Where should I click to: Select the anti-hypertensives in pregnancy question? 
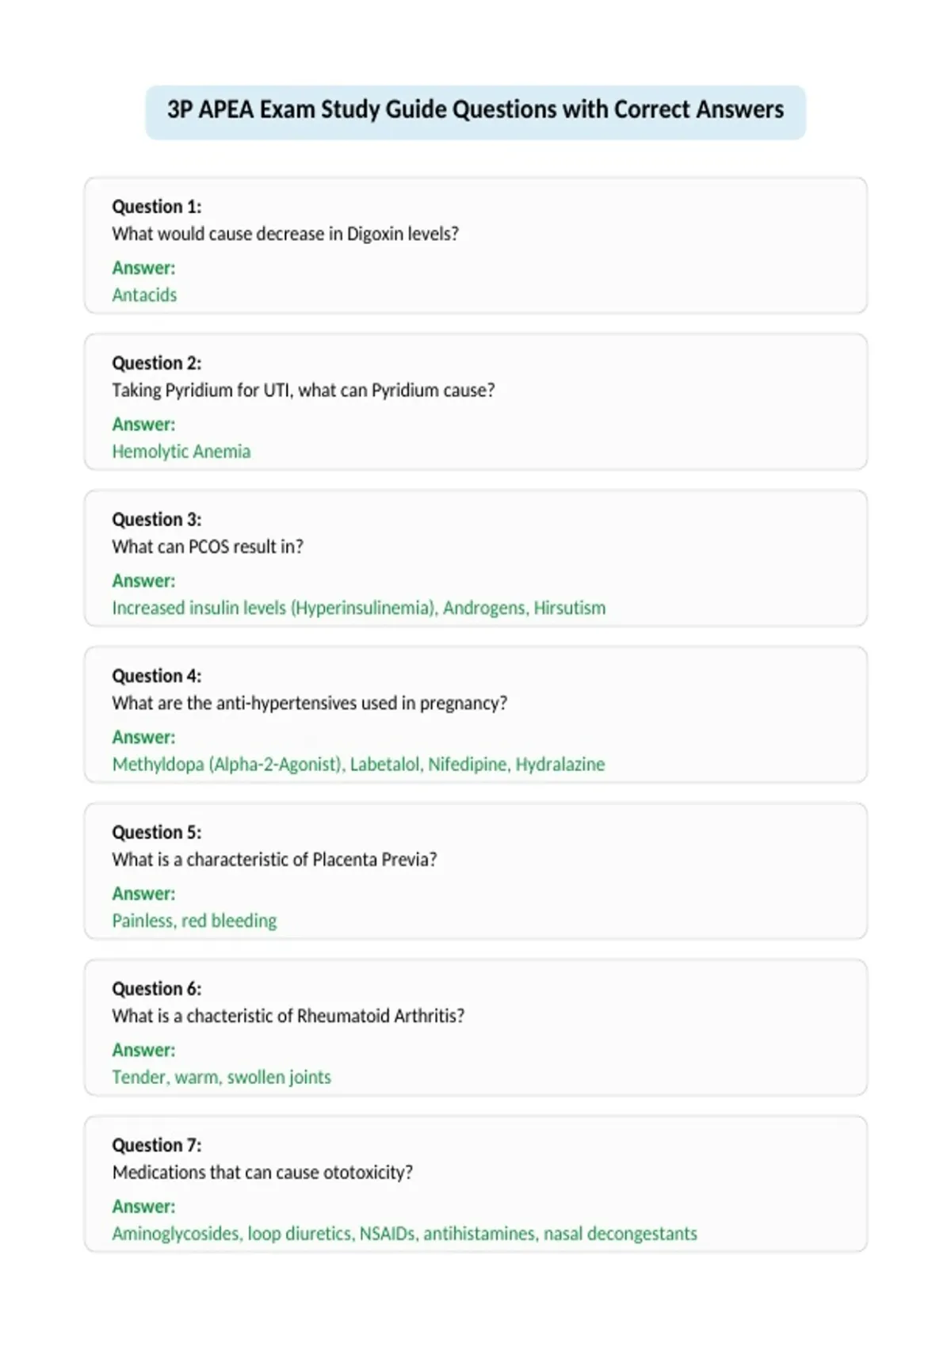point(310,704)
